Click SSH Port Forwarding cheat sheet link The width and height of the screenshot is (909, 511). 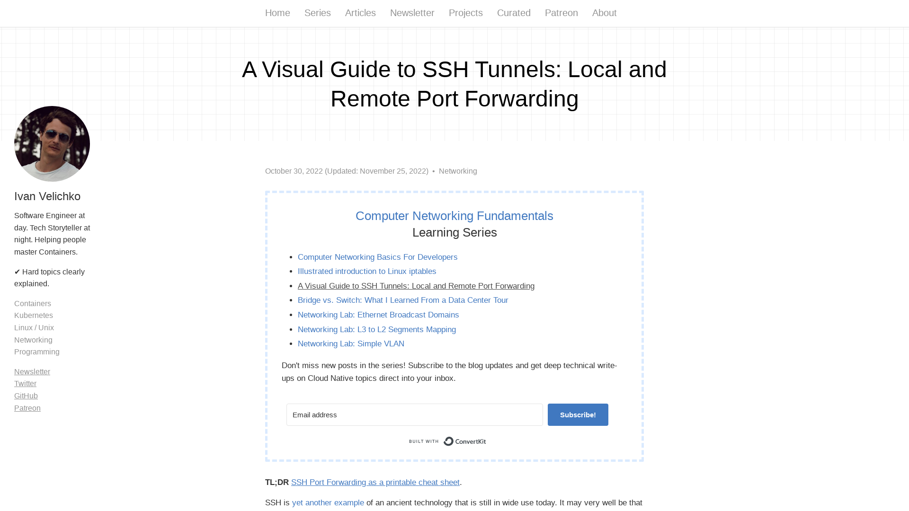pos(375,482)
